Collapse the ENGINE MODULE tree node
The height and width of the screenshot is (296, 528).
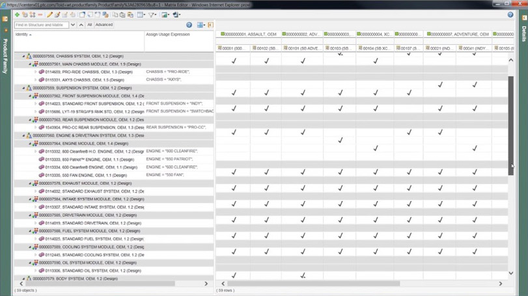(x=30, y=144)
